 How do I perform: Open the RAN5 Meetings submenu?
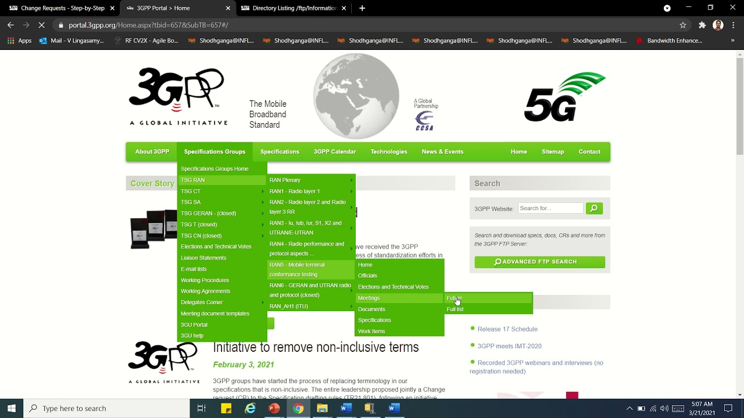pos(399,298)
